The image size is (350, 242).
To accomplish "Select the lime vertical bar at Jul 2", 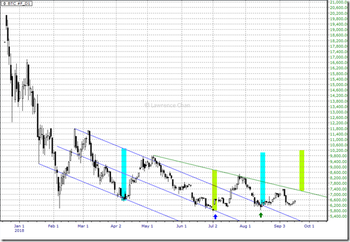I will (x=215, y=190).
